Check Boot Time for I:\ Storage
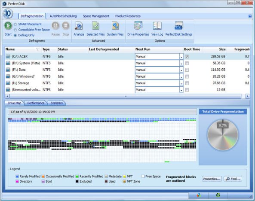This screenshot has width=255, height=201. click(x=187, y=83)
